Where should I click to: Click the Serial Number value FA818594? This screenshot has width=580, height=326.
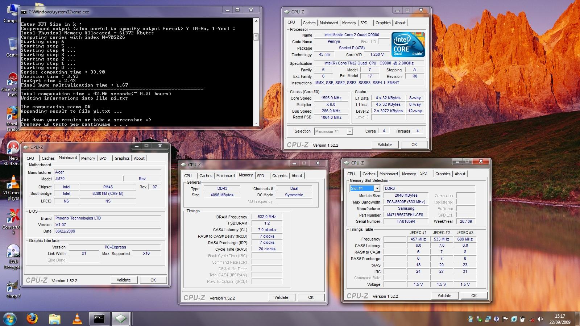[406, 221]
